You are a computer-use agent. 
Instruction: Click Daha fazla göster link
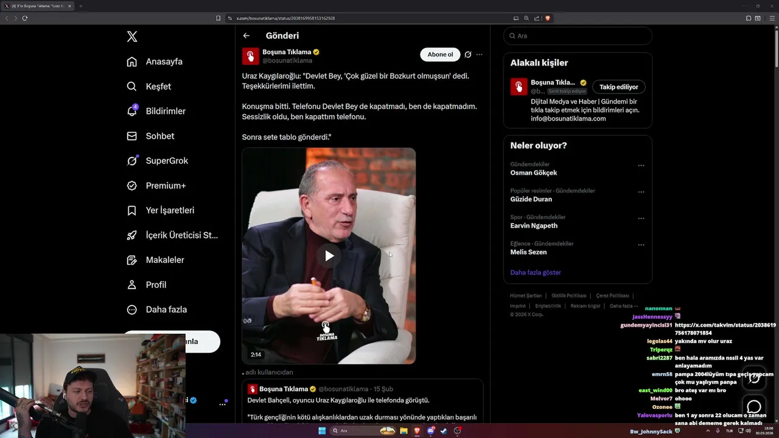(x=536, y=273)
